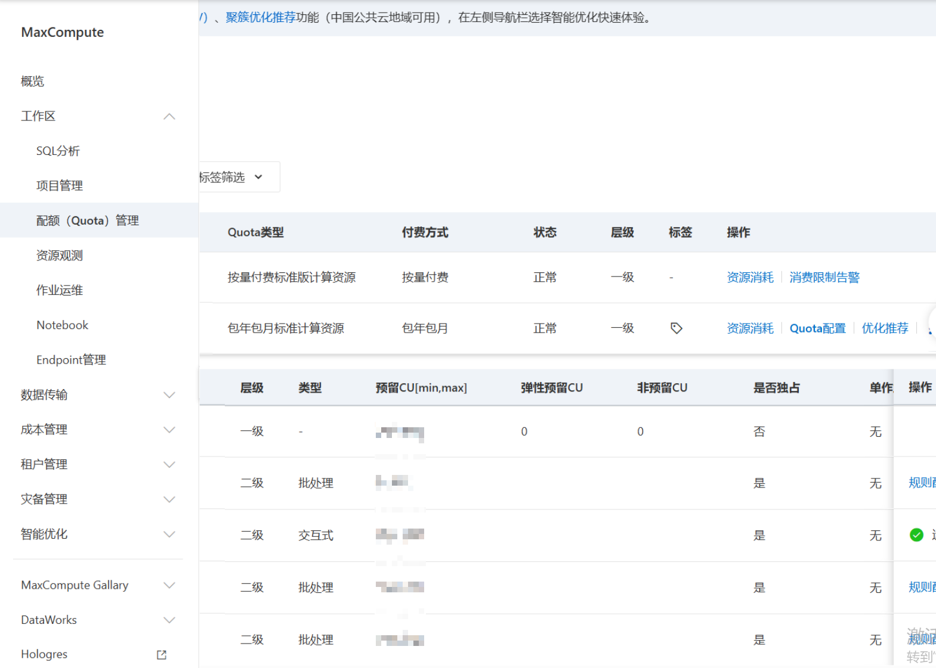Click Quota类型 column header
This screenshot has height=668, width=936.
coord(256,232)
